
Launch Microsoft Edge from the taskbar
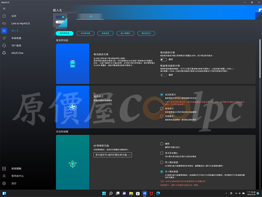tap(158, 193)
